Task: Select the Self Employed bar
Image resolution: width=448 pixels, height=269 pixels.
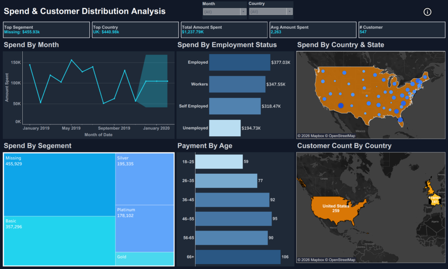Action: pyautogui.click(x=235, y=106)
